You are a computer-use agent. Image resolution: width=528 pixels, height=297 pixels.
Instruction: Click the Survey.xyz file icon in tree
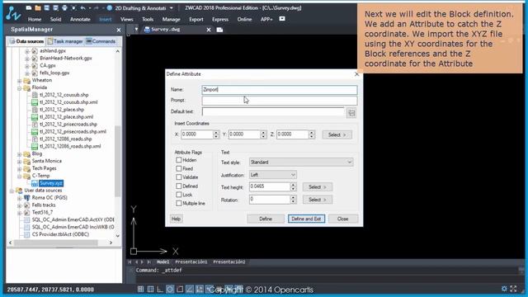coord(35,183)
